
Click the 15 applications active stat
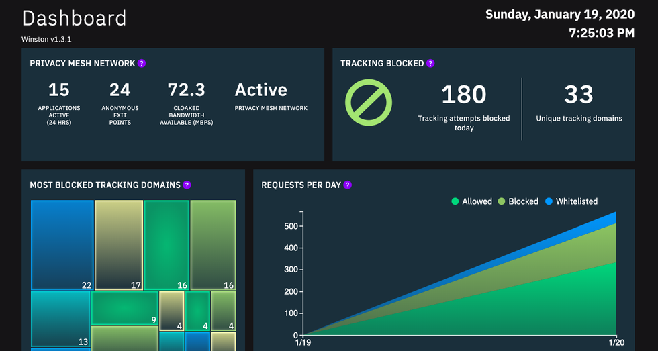pyautogui.click(x=59, y=90)
